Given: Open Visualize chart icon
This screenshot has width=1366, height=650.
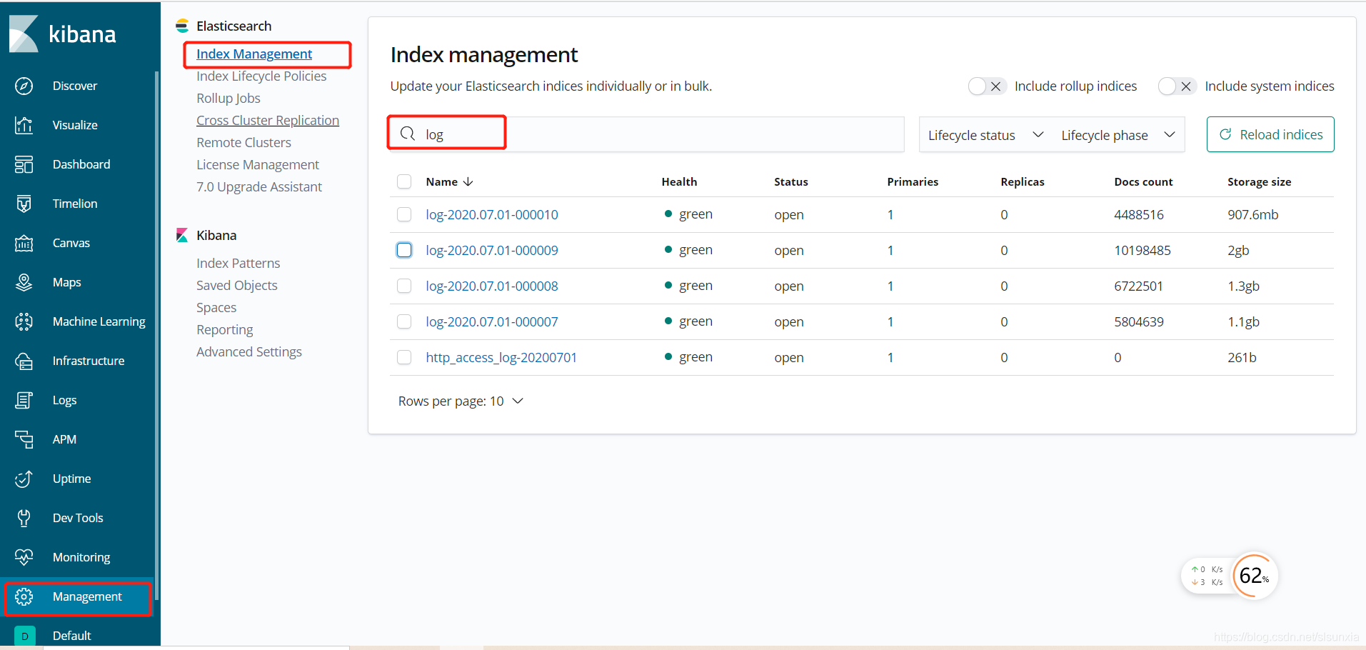Looking at the screenshot, I should pos(24,125).
